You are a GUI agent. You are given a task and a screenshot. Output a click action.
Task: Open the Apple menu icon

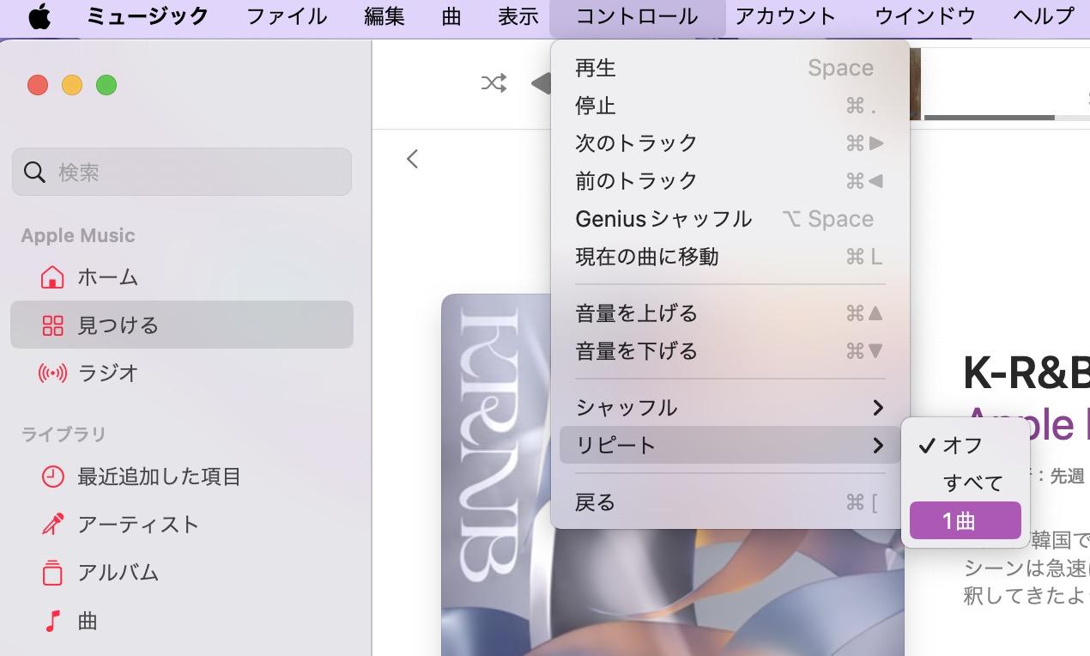[39, 16]
